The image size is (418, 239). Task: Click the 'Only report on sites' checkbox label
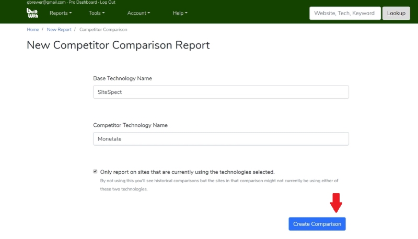187,172
